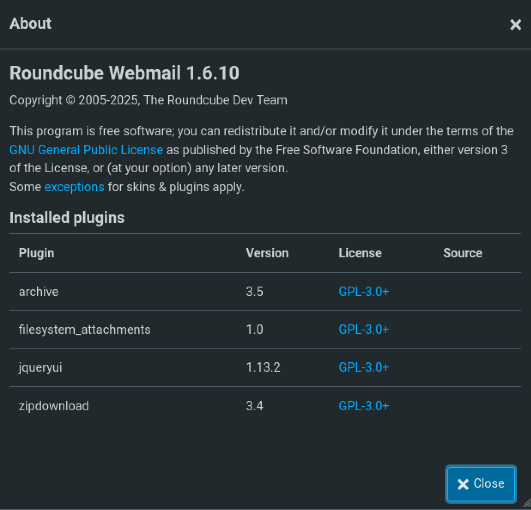531x510 pixels.
Task: Click the version 3.5 cell for archive
Action: coord(255,292)
